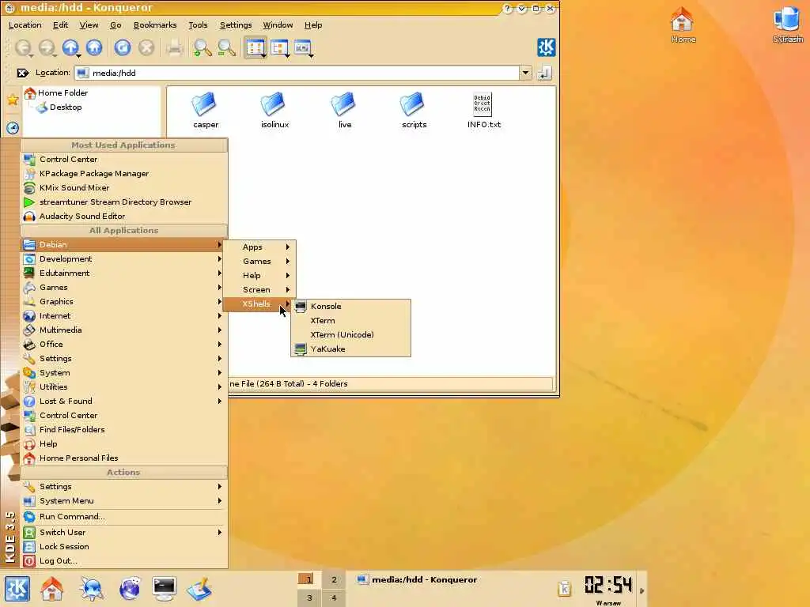Expand the Multimedia submenu
The height and width of the screenshot is (607, 810).
(123, 330)
